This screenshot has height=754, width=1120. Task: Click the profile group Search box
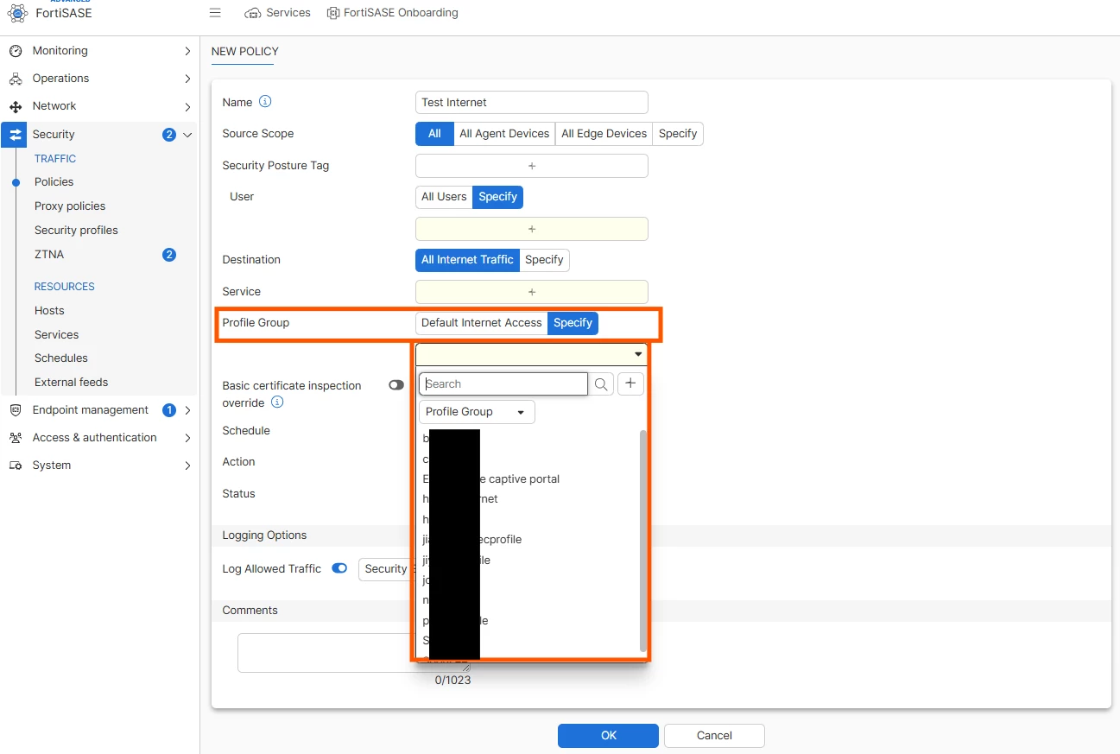pos(503,384)
